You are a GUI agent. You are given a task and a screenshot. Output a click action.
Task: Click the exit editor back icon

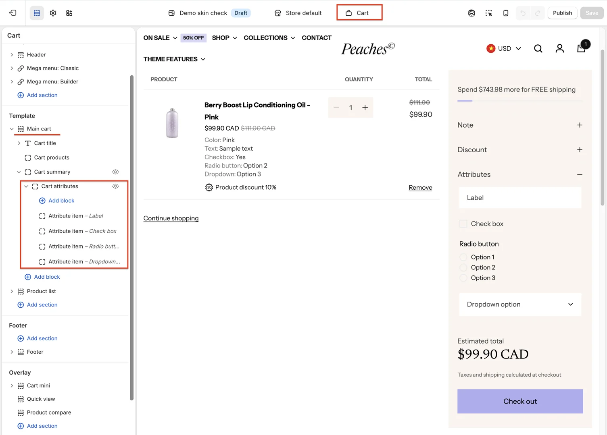coord(13,13)
